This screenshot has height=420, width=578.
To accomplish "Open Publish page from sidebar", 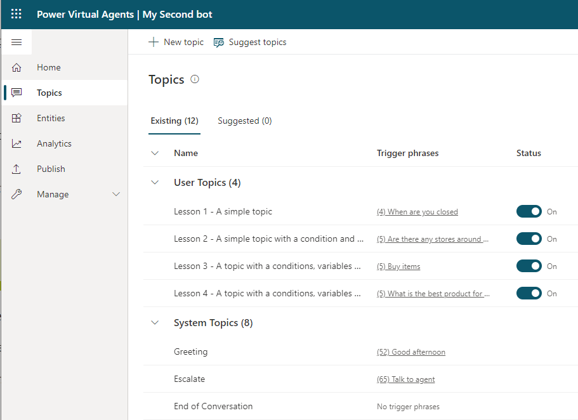I will pos(65,169).
